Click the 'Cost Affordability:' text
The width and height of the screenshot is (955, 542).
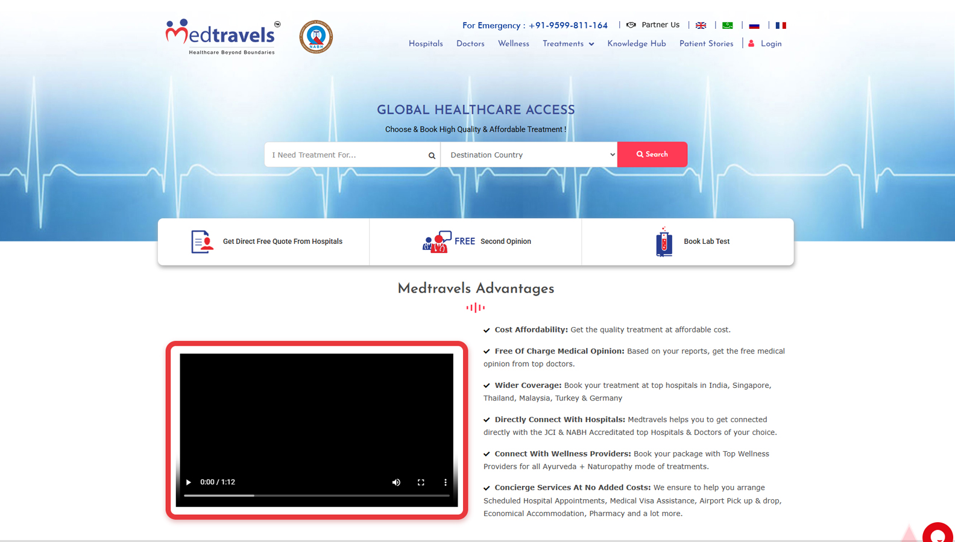pos(531,329)
